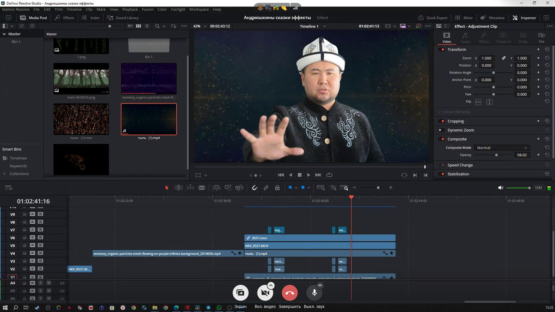
Task: Click the Position Lock padlock icon
Action: pyautogui.click(x=277, y=188)
